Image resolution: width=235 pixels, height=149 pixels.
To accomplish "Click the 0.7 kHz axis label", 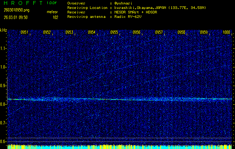I will [x=3, y=123].
